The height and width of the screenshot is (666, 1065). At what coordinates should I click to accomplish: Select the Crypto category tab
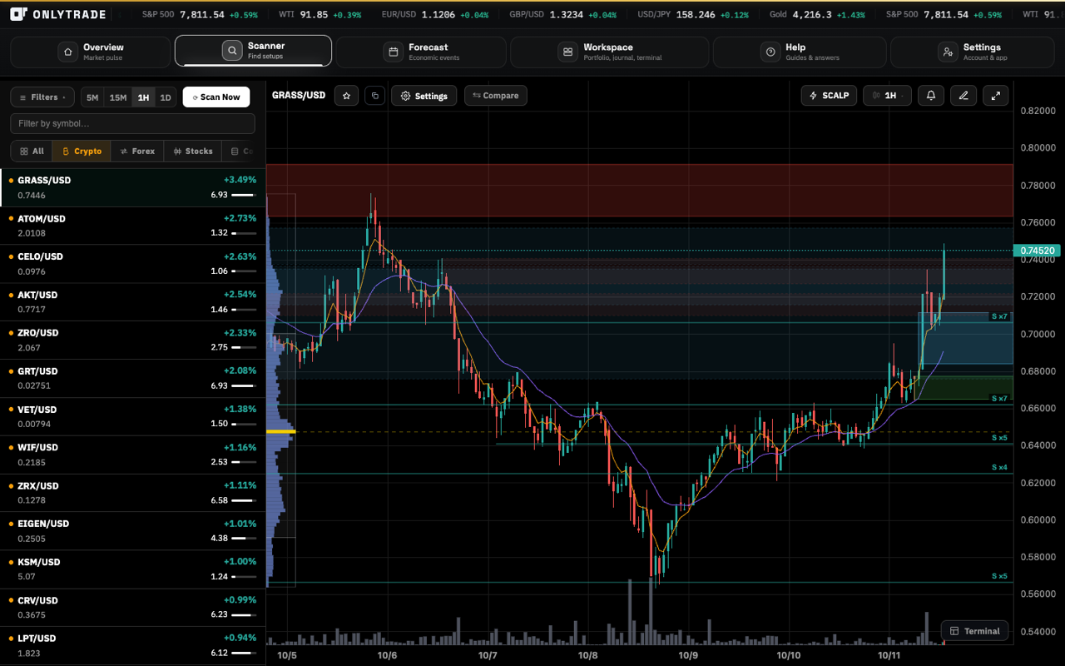tap(82, 152)
